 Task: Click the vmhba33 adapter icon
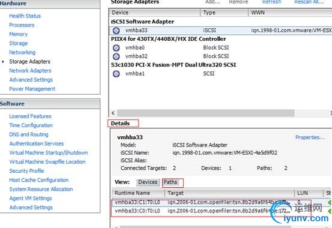[x=116, y=31]
